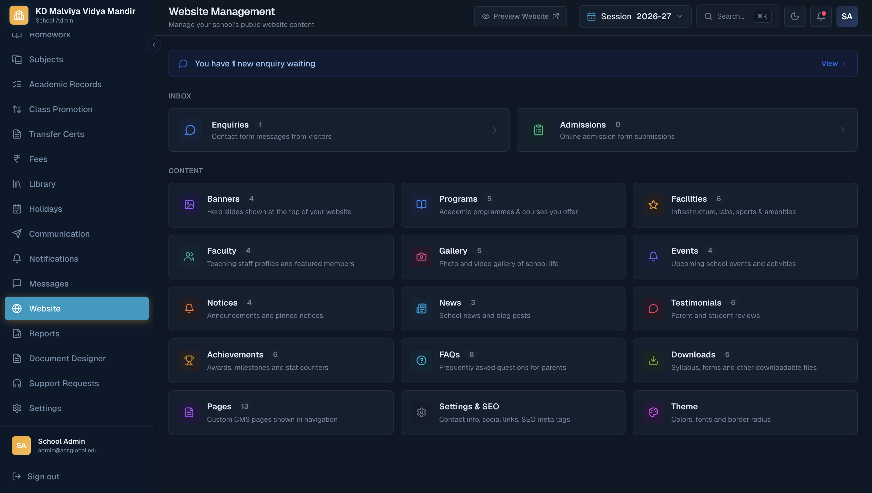872x493 pixels.
Task: Click 'Frequently asked questions for parents' text
Action: pyautogui.click(x=502, y=368)
